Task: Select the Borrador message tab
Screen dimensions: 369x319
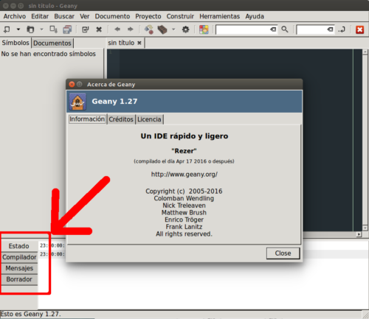Action: [x=19, y=279]
